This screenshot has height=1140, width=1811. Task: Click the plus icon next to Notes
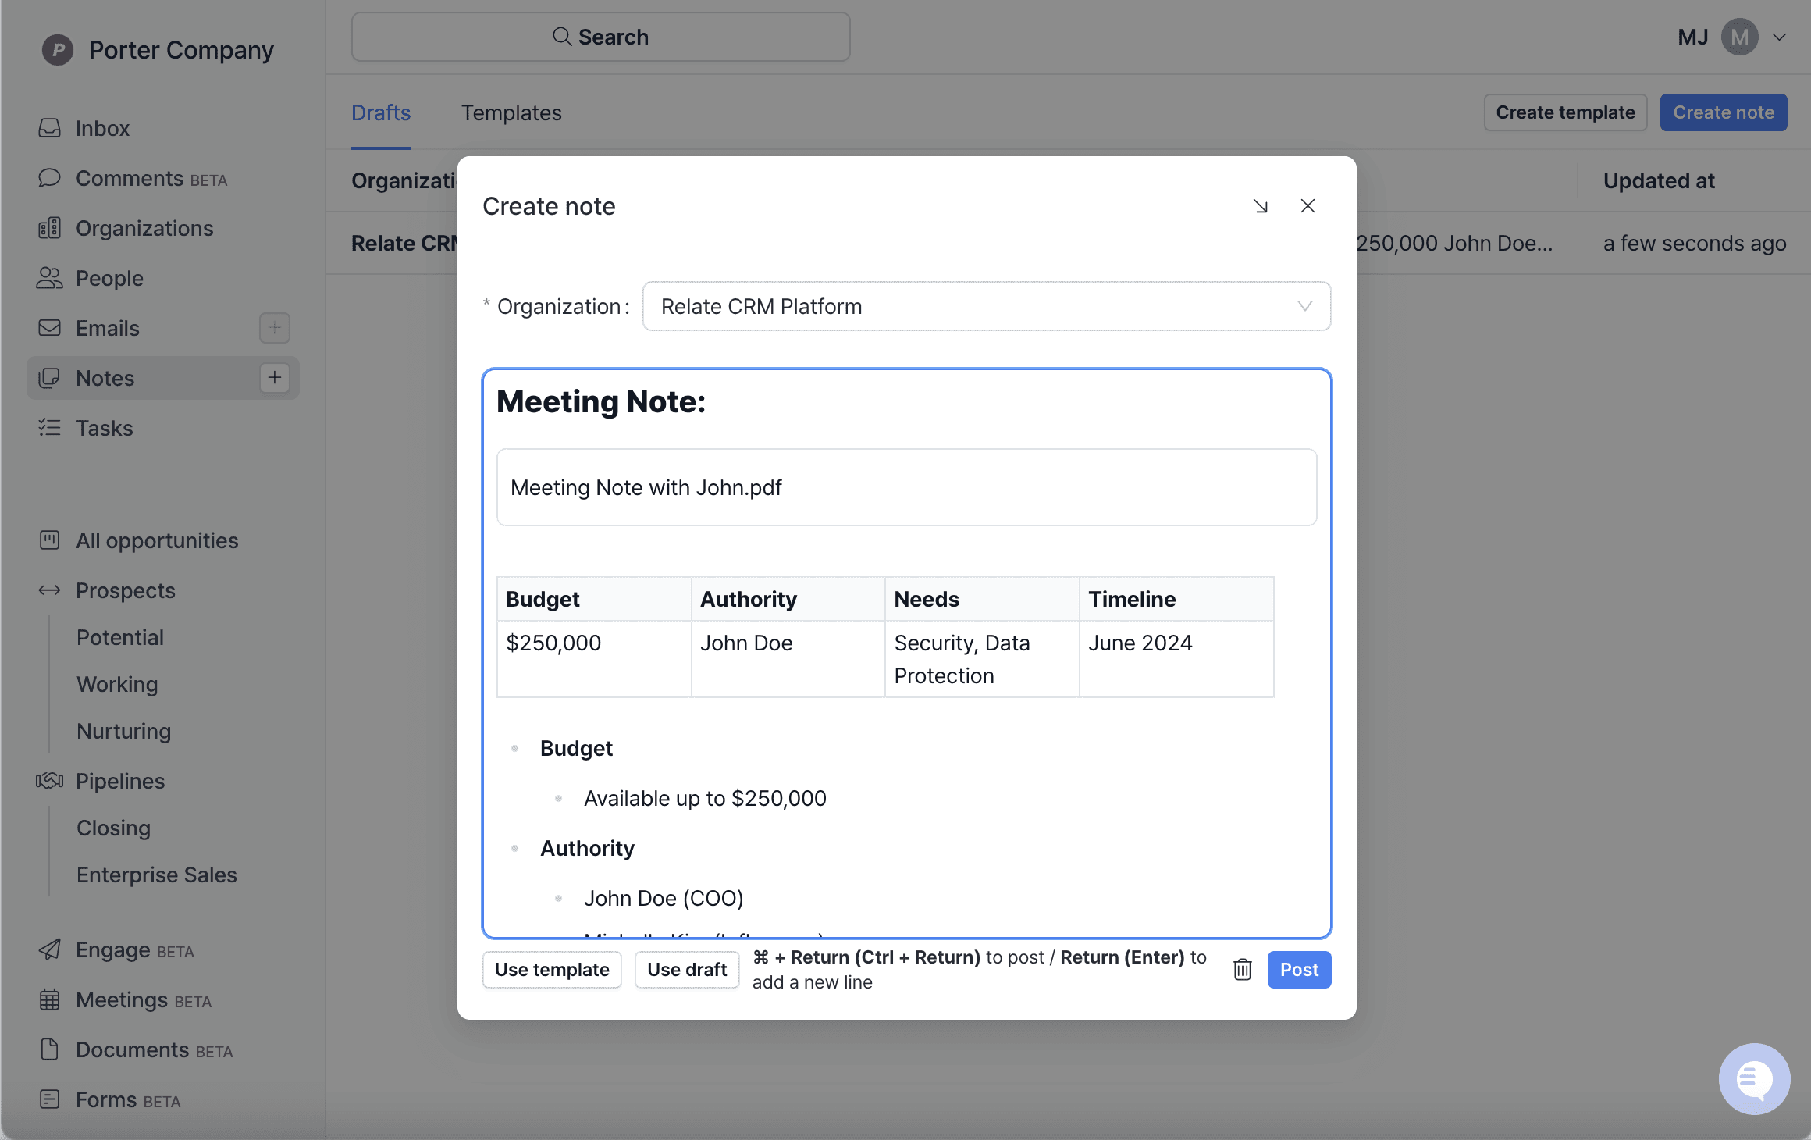pyautogui.click(x=275, y=378)
